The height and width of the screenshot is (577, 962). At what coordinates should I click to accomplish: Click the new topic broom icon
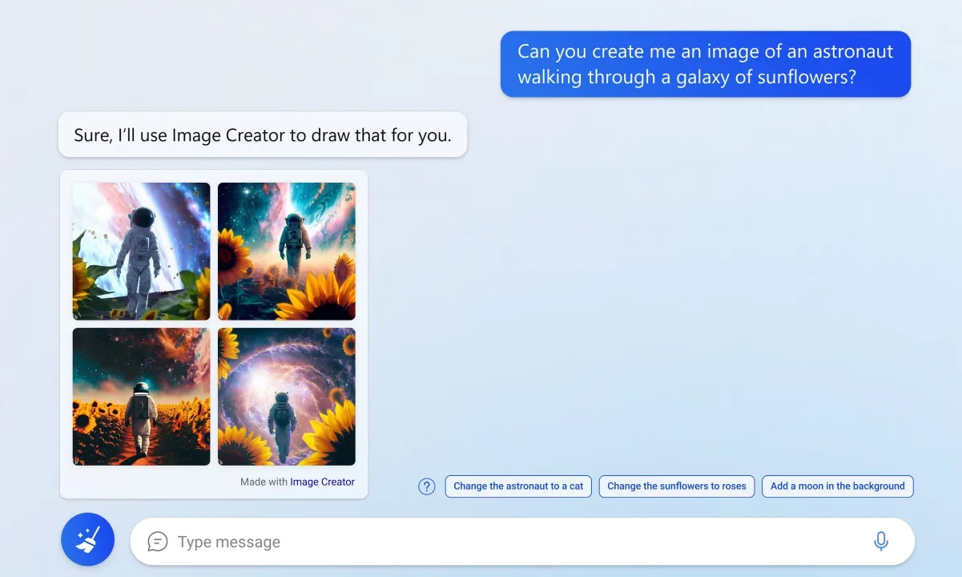[x=87, y=539]
